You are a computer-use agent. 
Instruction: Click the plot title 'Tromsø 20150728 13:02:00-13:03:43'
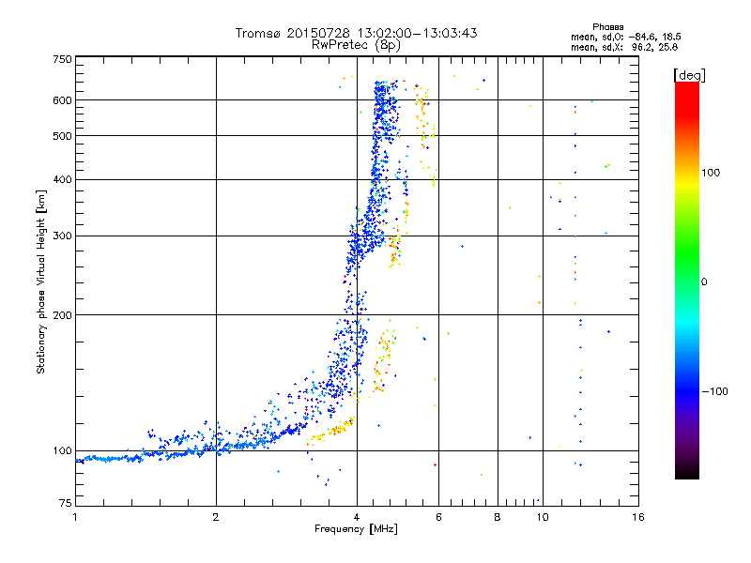pyautogui.click(x=356, y=33)
